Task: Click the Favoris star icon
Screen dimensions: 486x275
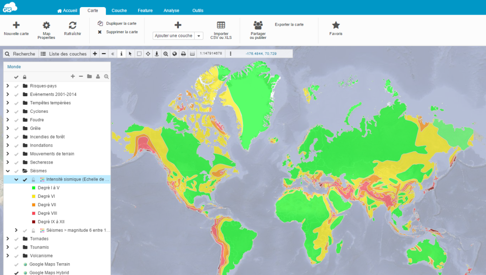Action: click(336, 26)
